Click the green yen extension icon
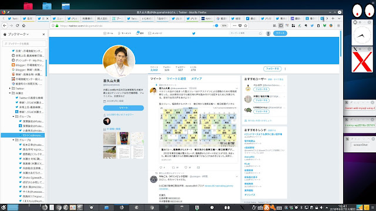Image resolution: width=376 pixels, height=211 pixels. point(325,26)
